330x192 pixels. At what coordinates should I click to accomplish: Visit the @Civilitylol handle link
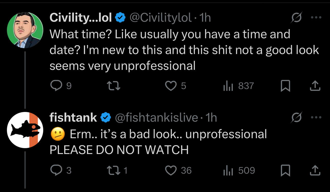(x=161, y=18)
